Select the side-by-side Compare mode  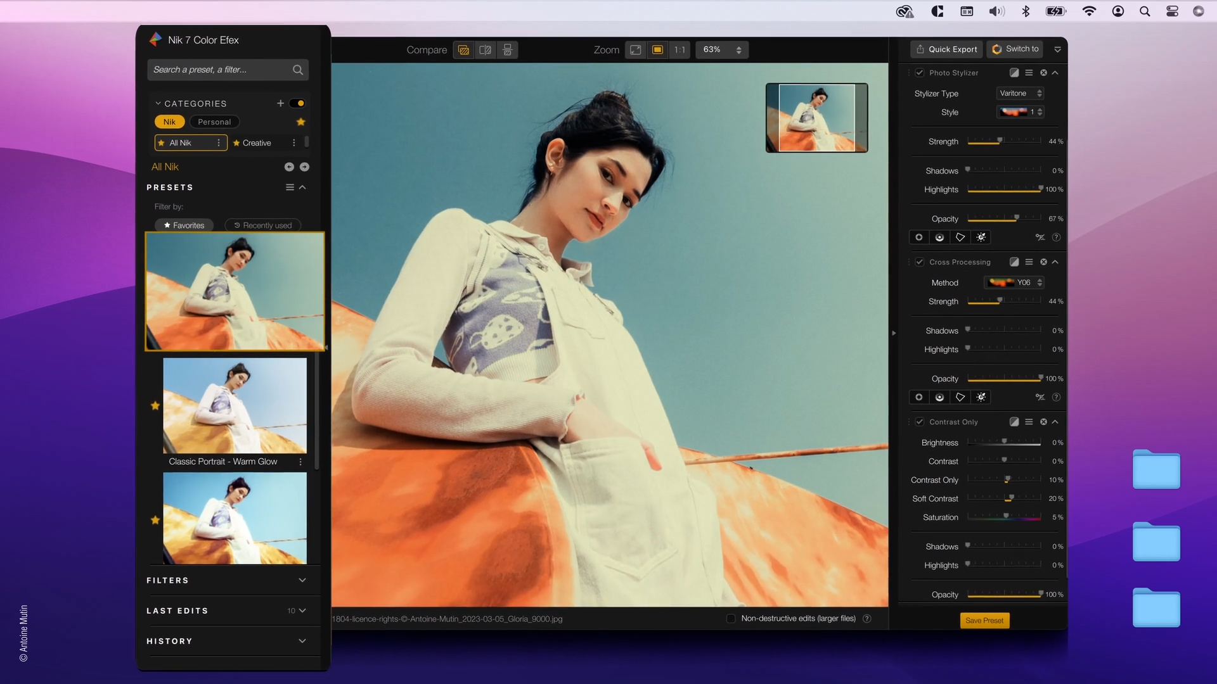(508, 50)
